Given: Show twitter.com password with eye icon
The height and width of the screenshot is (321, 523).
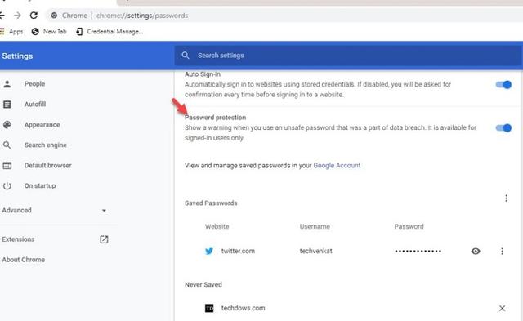Looking at the screenshot, I should [476, 251].
